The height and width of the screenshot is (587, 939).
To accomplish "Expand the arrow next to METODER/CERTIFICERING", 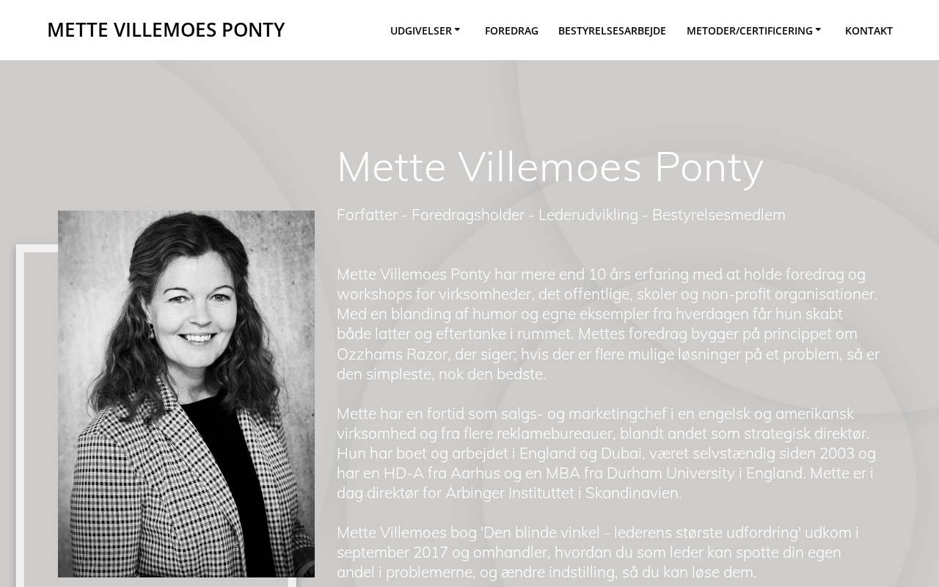I will point(818,30).
